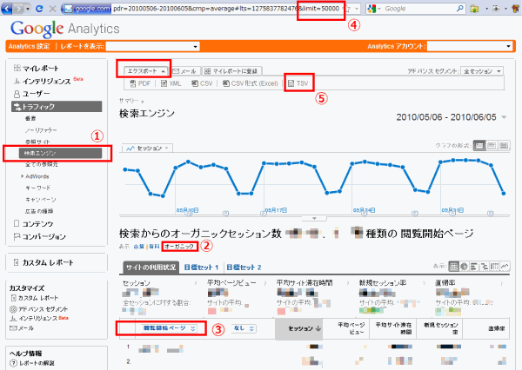Image resolution: width=522 pixels, height=370 pixels.
Task: Click カスタム レポート link under カスタマイズ
Action: tap(35, 298)
